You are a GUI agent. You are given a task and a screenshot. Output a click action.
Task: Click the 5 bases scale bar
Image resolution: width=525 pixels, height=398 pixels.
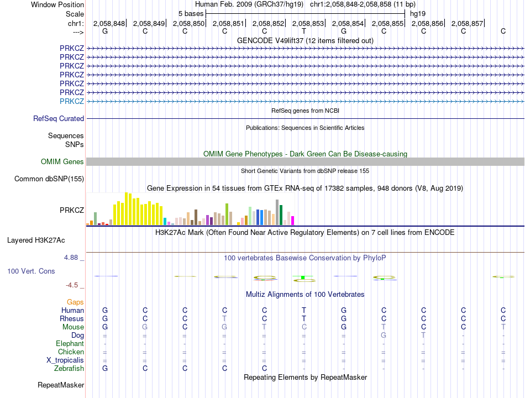[306, 14]
